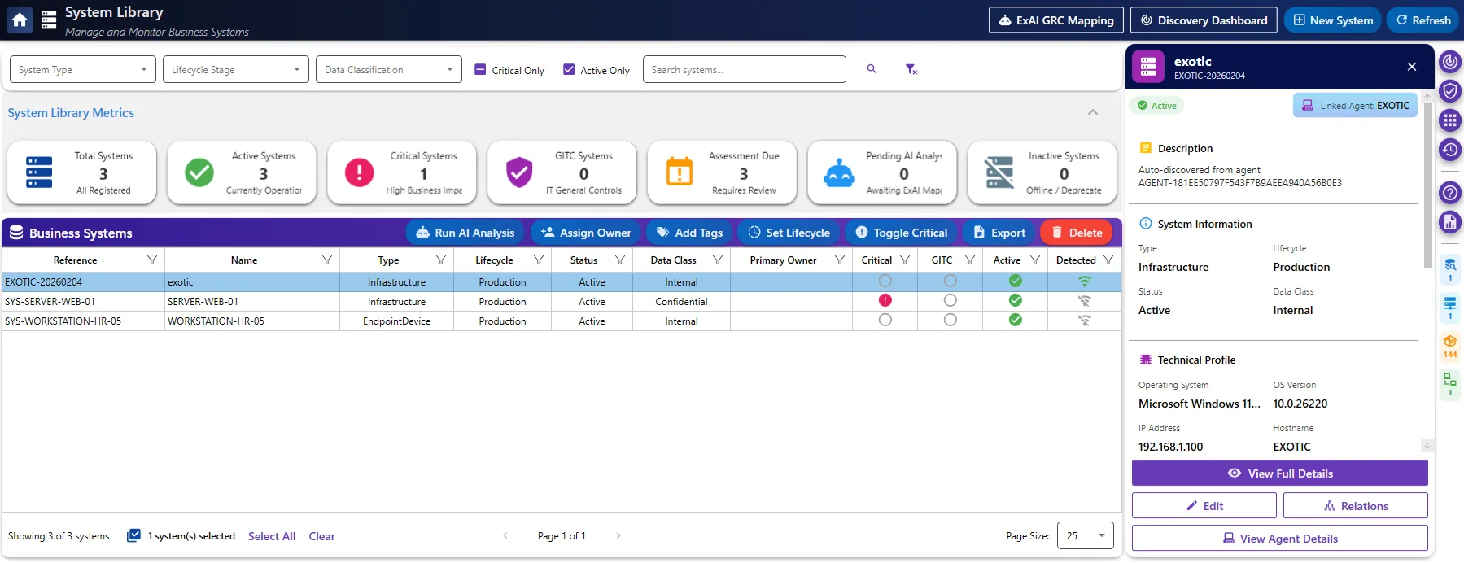Toggle Critical indicator for SYS-SERVER-WEB-01 row
The image size is (1464, 563).
pyautogui.click(x=885, y=300)
